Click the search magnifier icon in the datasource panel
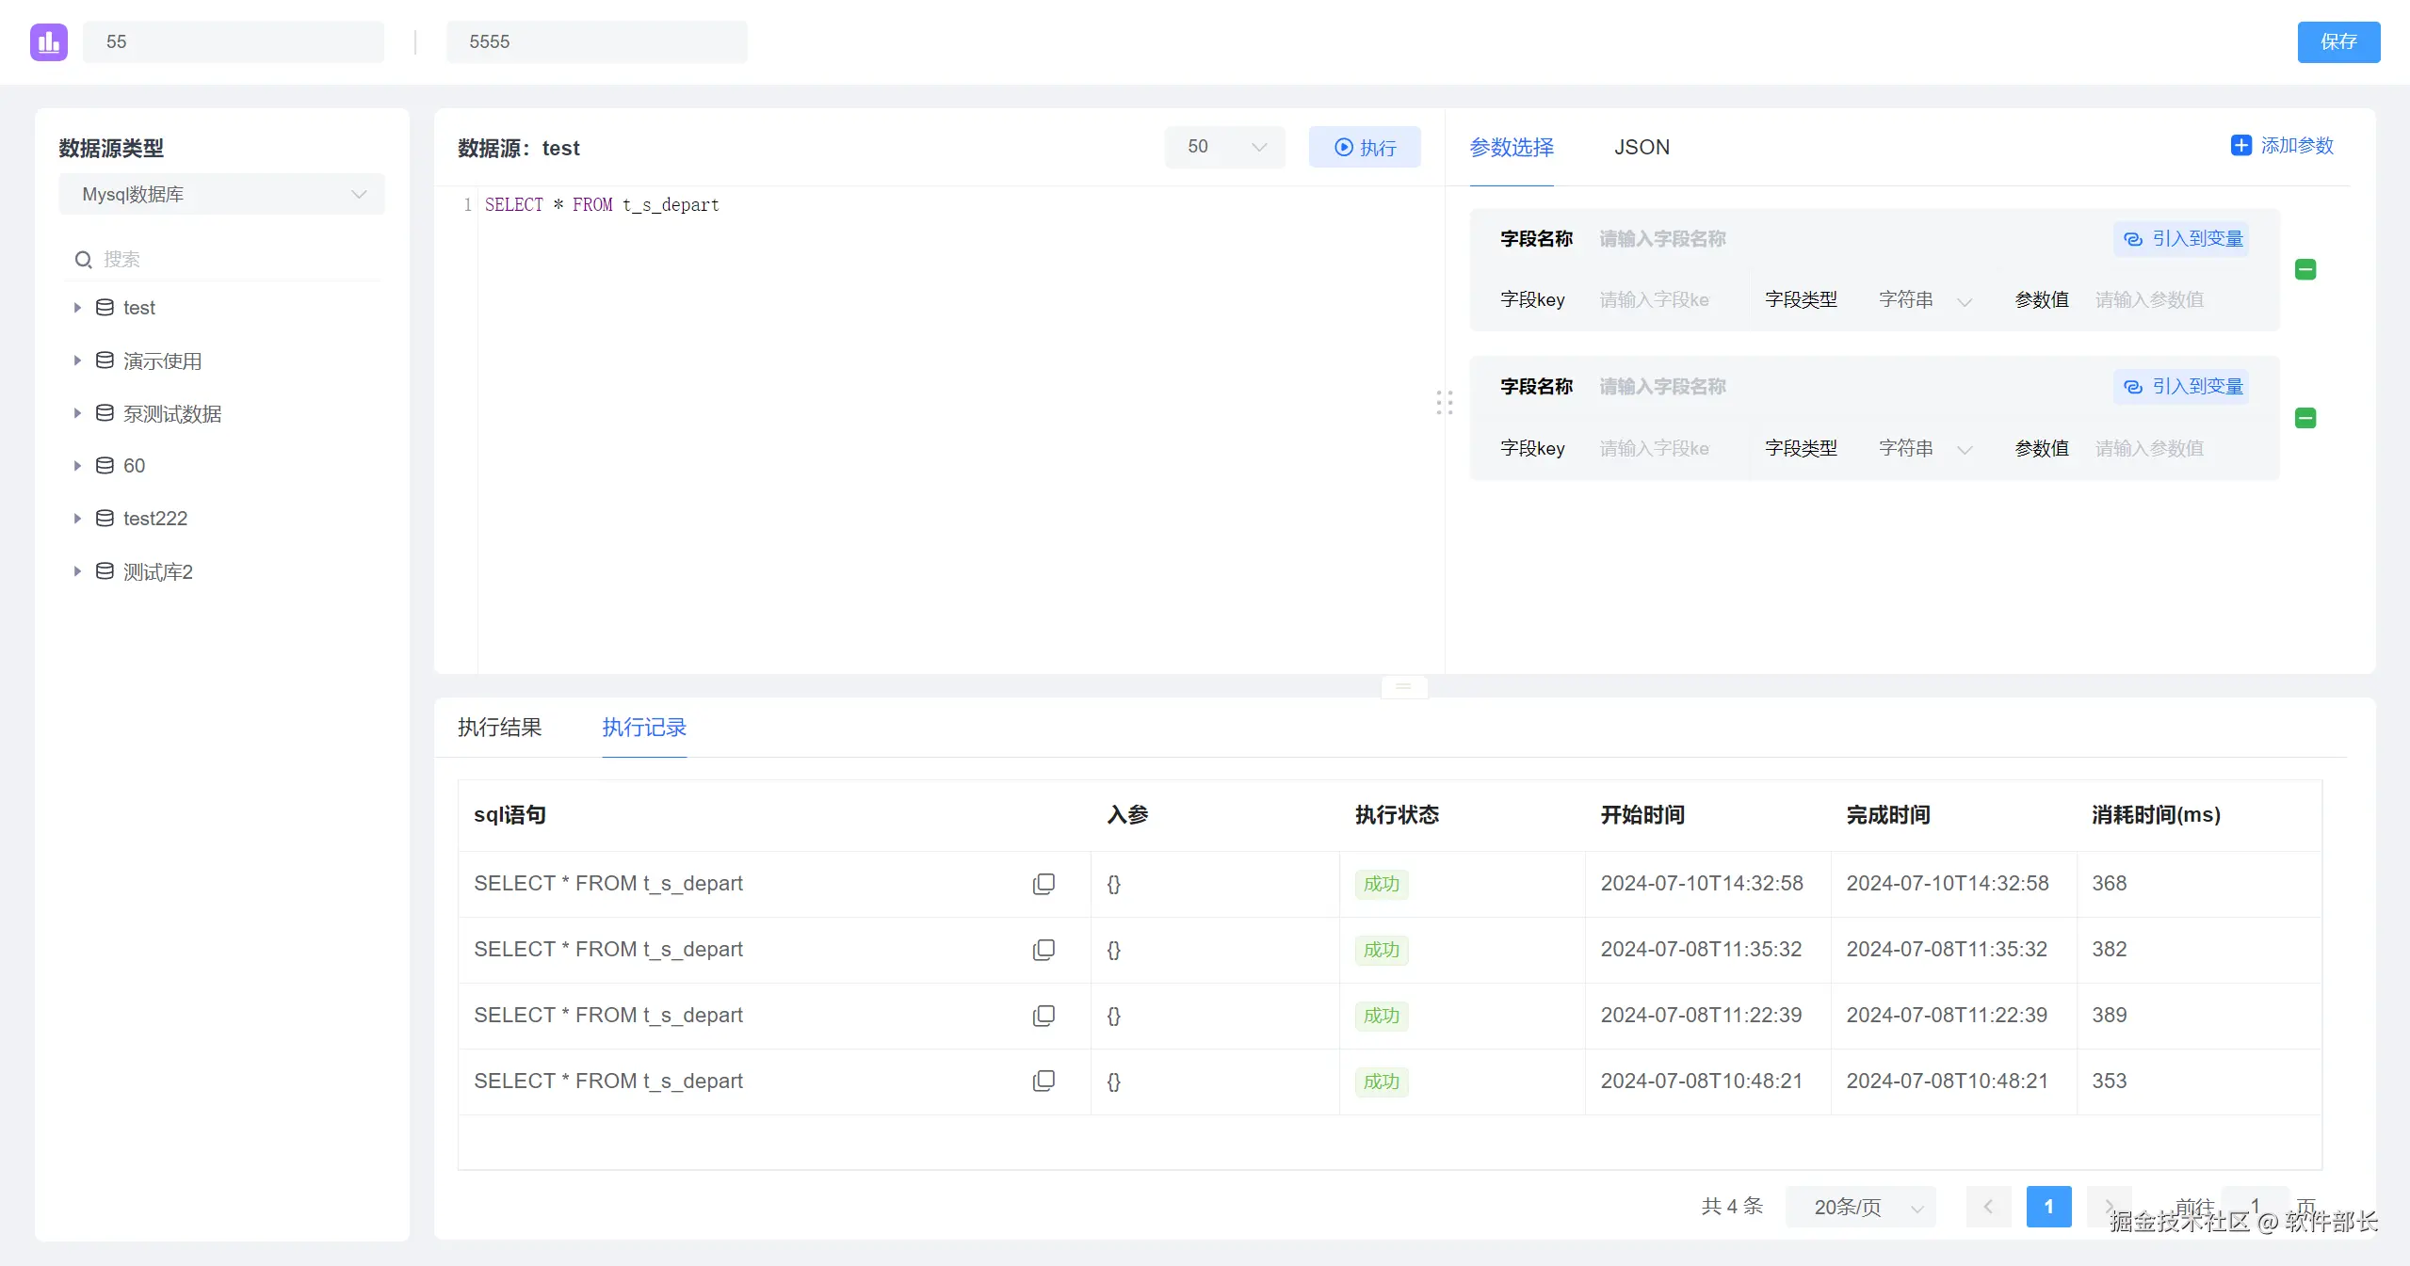 point(84,260)
